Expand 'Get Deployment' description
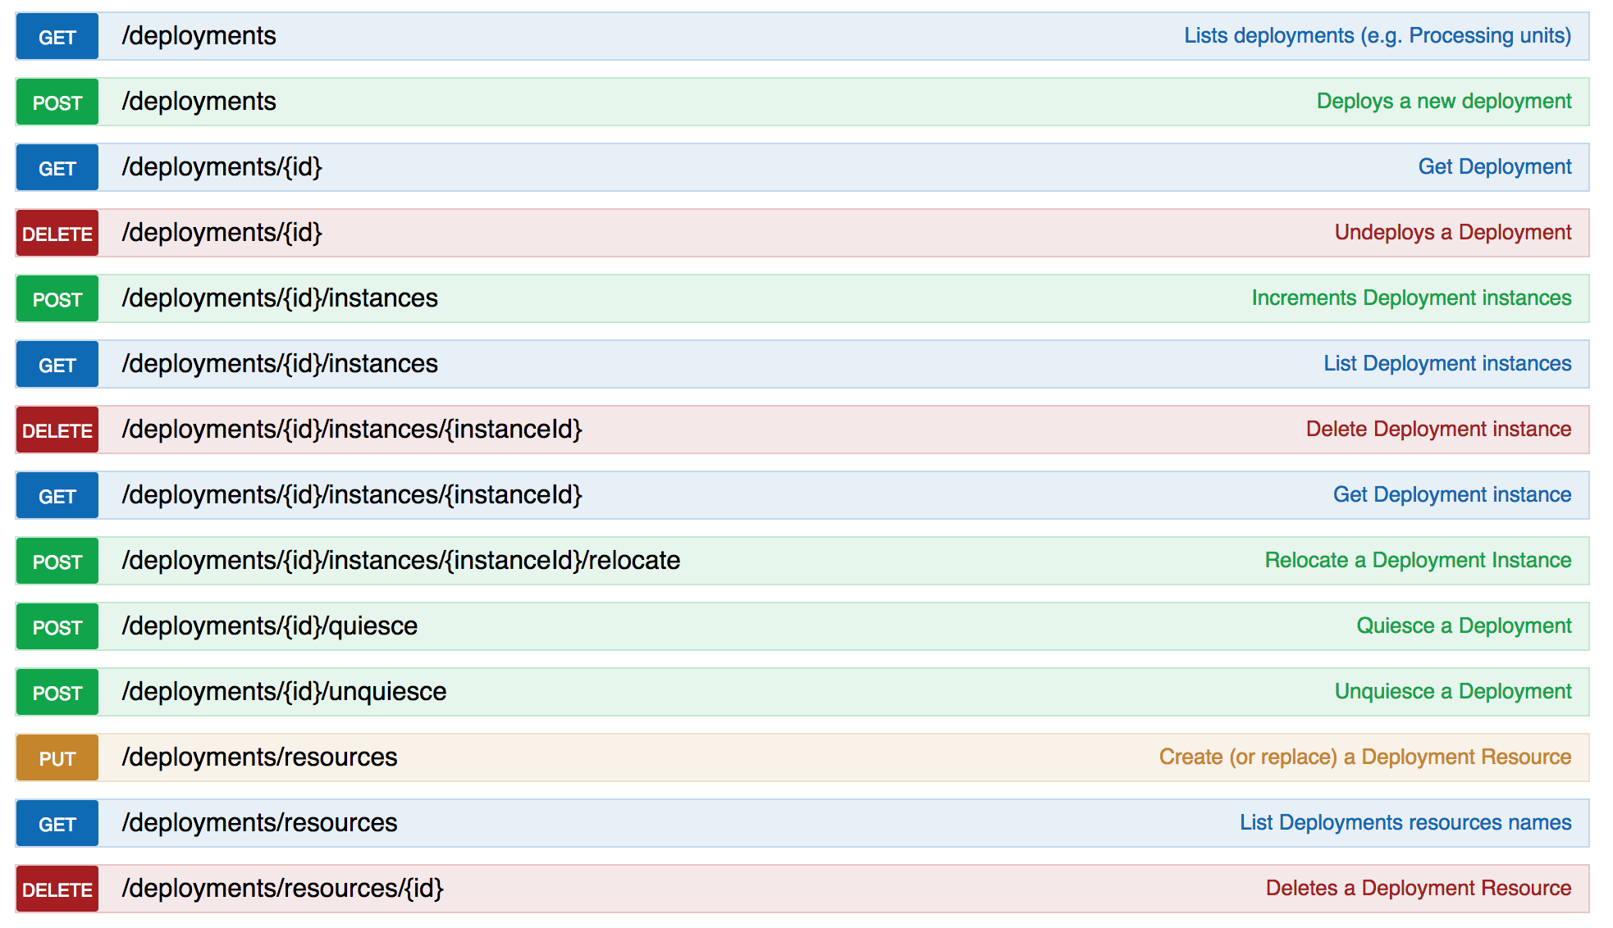This screenshot has width=1613, height=928. click(x=1495, y=167)
